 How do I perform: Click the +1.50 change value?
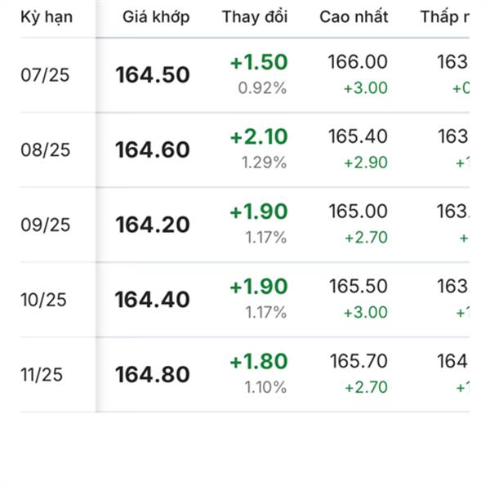259,62
